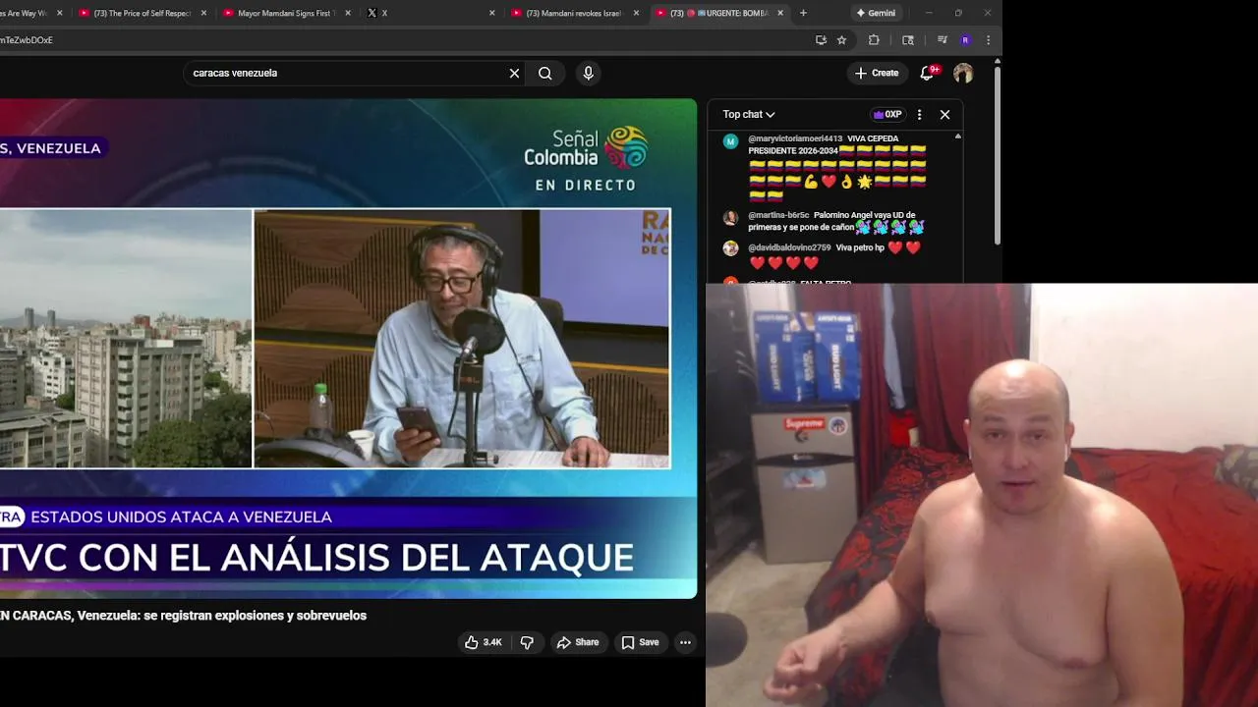Click the cast/install icon in the address bar

point(821,40)
